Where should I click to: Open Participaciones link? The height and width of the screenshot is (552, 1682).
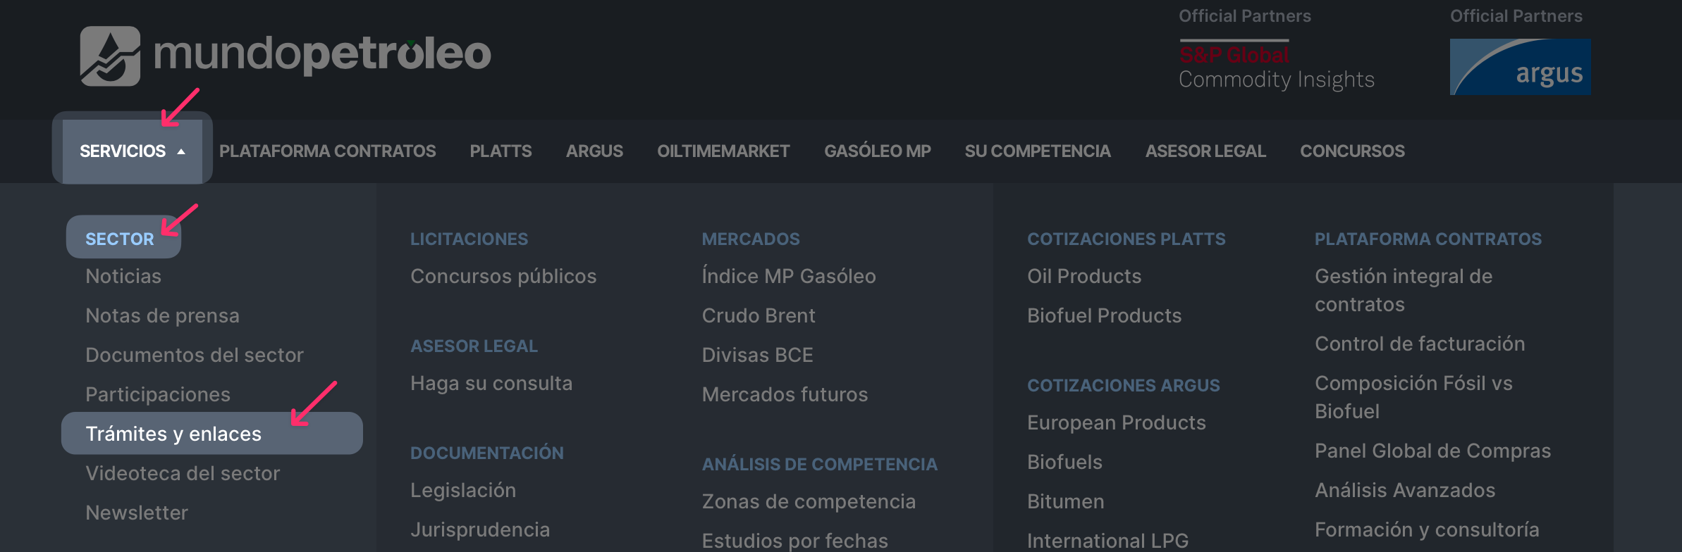pos(158,394)
